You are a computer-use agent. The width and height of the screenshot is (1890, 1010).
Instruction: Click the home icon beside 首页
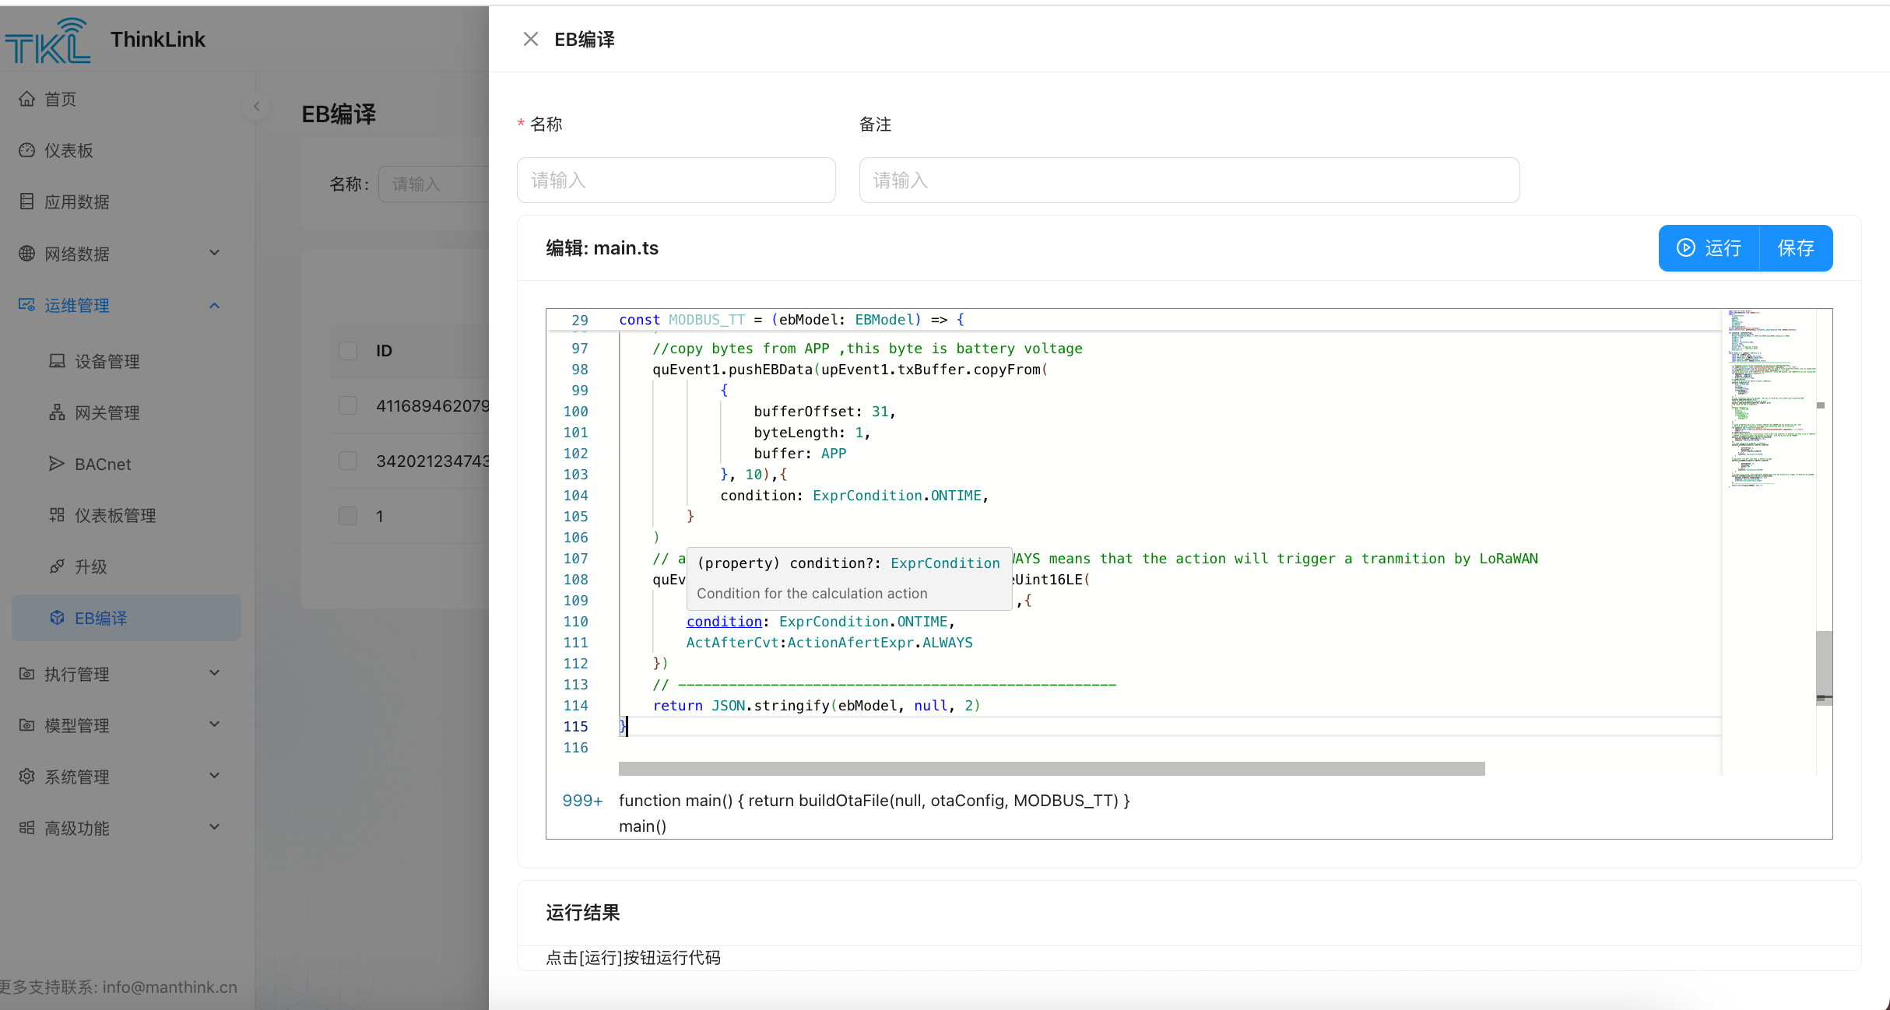point(27,99)
